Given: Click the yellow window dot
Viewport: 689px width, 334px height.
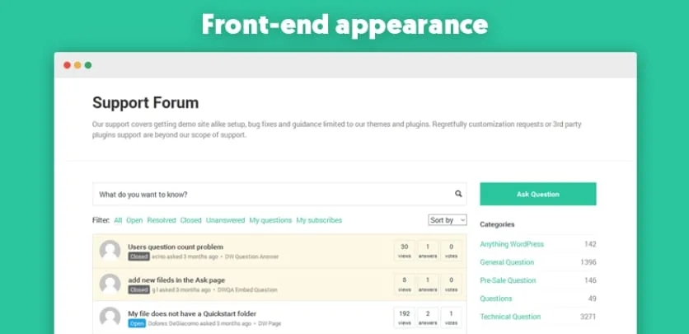Looking at the screenshot, I should click(77, 65).
